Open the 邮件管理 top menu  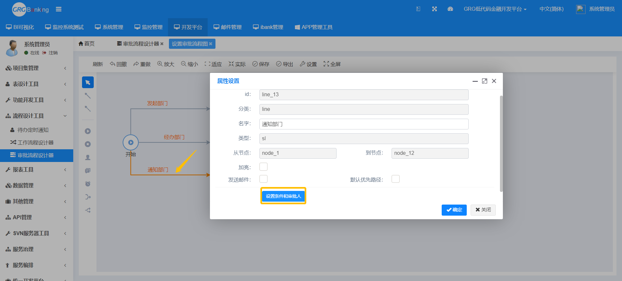(228, 27)
